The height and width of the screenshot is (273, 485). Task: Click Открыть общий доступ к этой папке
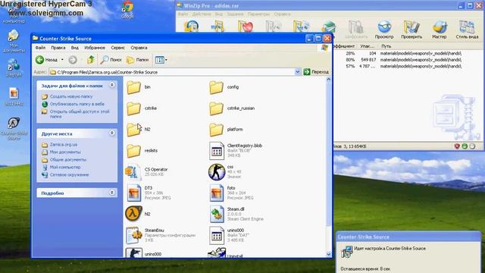[80, 114]
